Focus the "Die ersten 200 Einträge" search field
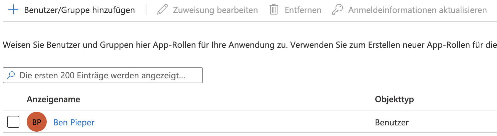The height and width of the screenshot is (136, 497). coord(103,75)
